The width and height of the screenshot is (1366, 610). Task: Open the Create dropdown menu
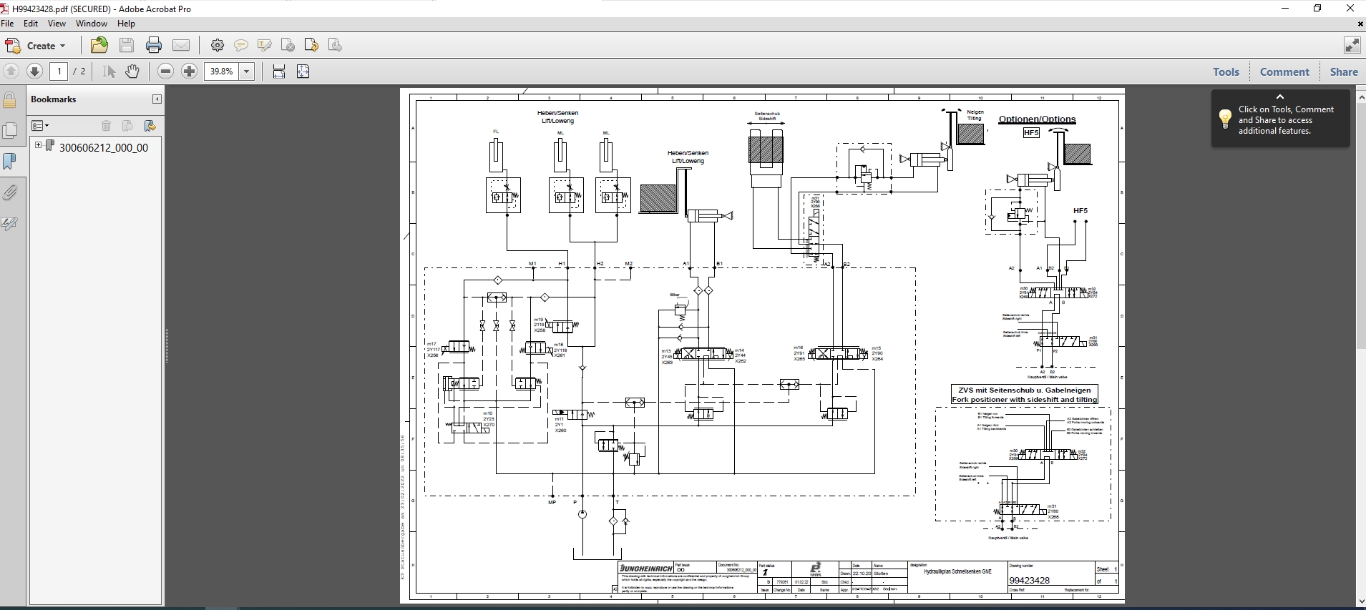coord(36,46)
